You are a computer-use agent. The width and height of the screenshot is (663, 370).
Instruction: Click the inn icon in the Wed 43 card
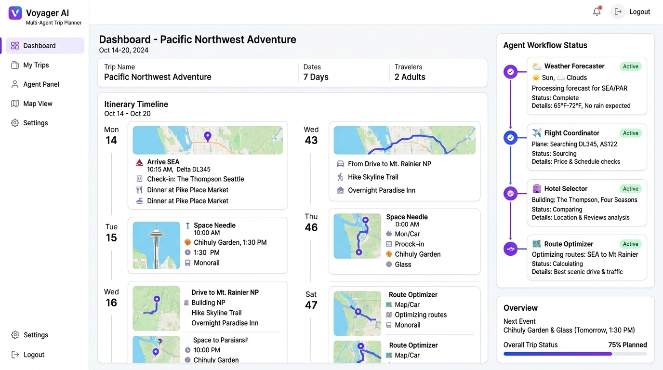click(x=340, y=190)
